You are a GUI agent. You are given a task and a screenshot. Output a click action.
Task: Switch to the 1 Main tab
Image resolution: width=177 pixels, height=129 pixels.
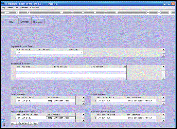[11, 22]
